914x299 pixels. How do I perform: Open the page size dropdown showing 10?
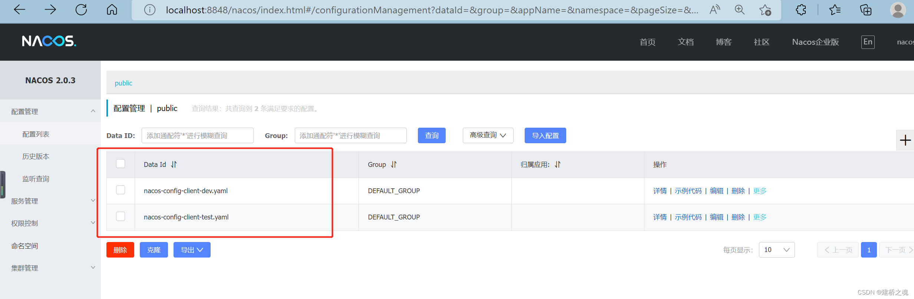click(x=776, y=250)
